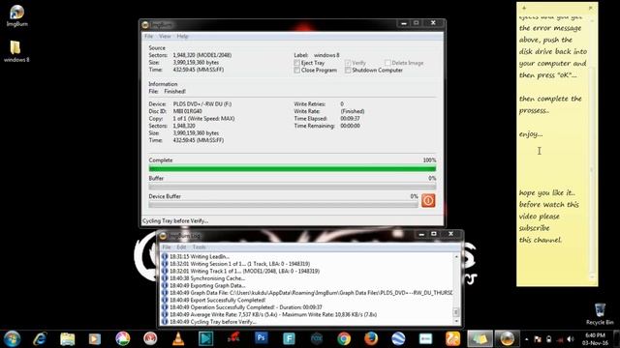Switch to ImgBurn taskbar button

[x=508, y=338]
